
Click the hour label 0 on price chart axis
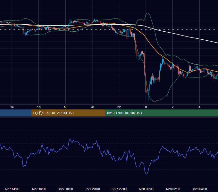[x=146, y=107]
